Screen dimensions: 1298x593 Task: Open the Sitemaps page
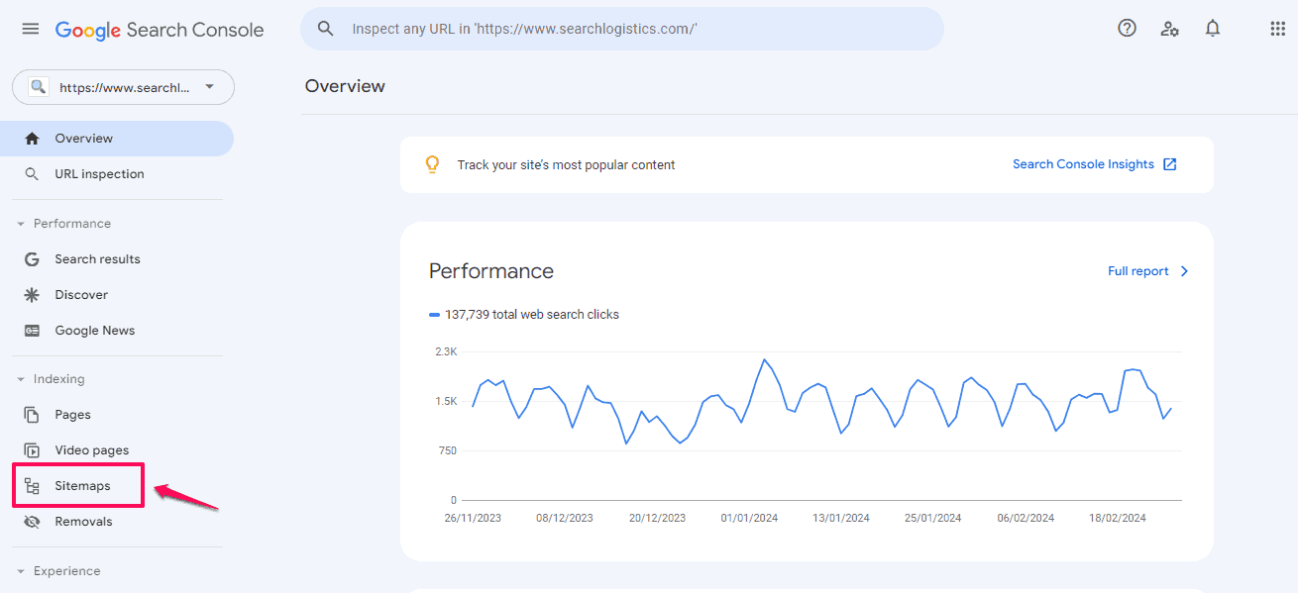click(117, 486)
